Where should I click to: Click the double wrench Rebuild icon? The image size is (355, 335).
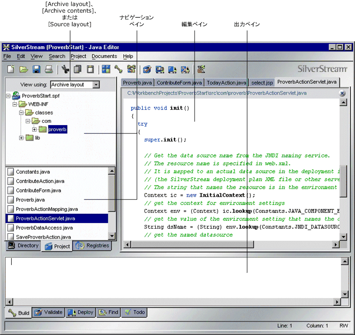click(x=131, y=69)
